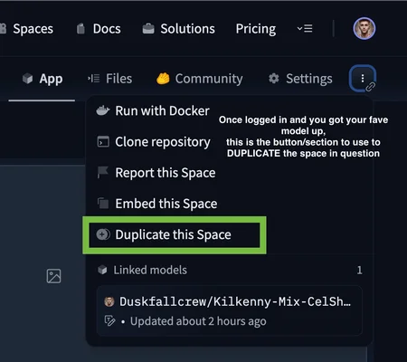Viewport: 407px width, 362px height.
Task: Click the flag icon for reporting
Action: tap(103, 173)
